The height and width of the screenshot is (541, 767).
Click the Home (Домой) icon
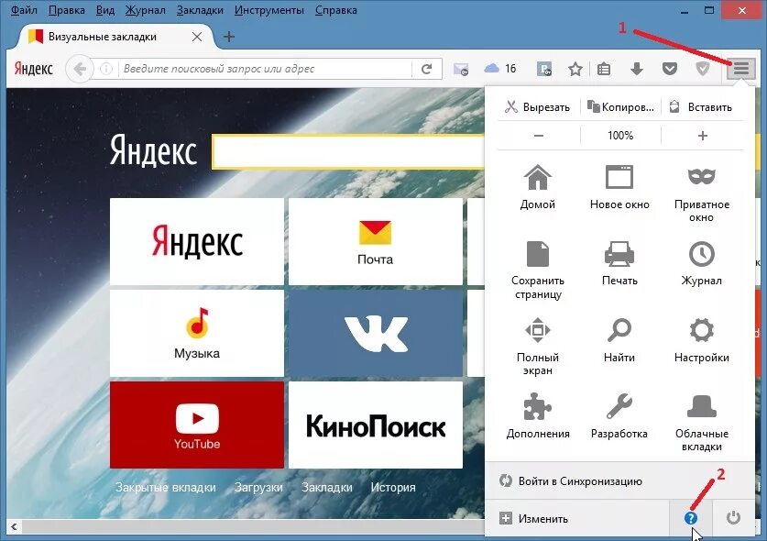[x=538, y=177]
